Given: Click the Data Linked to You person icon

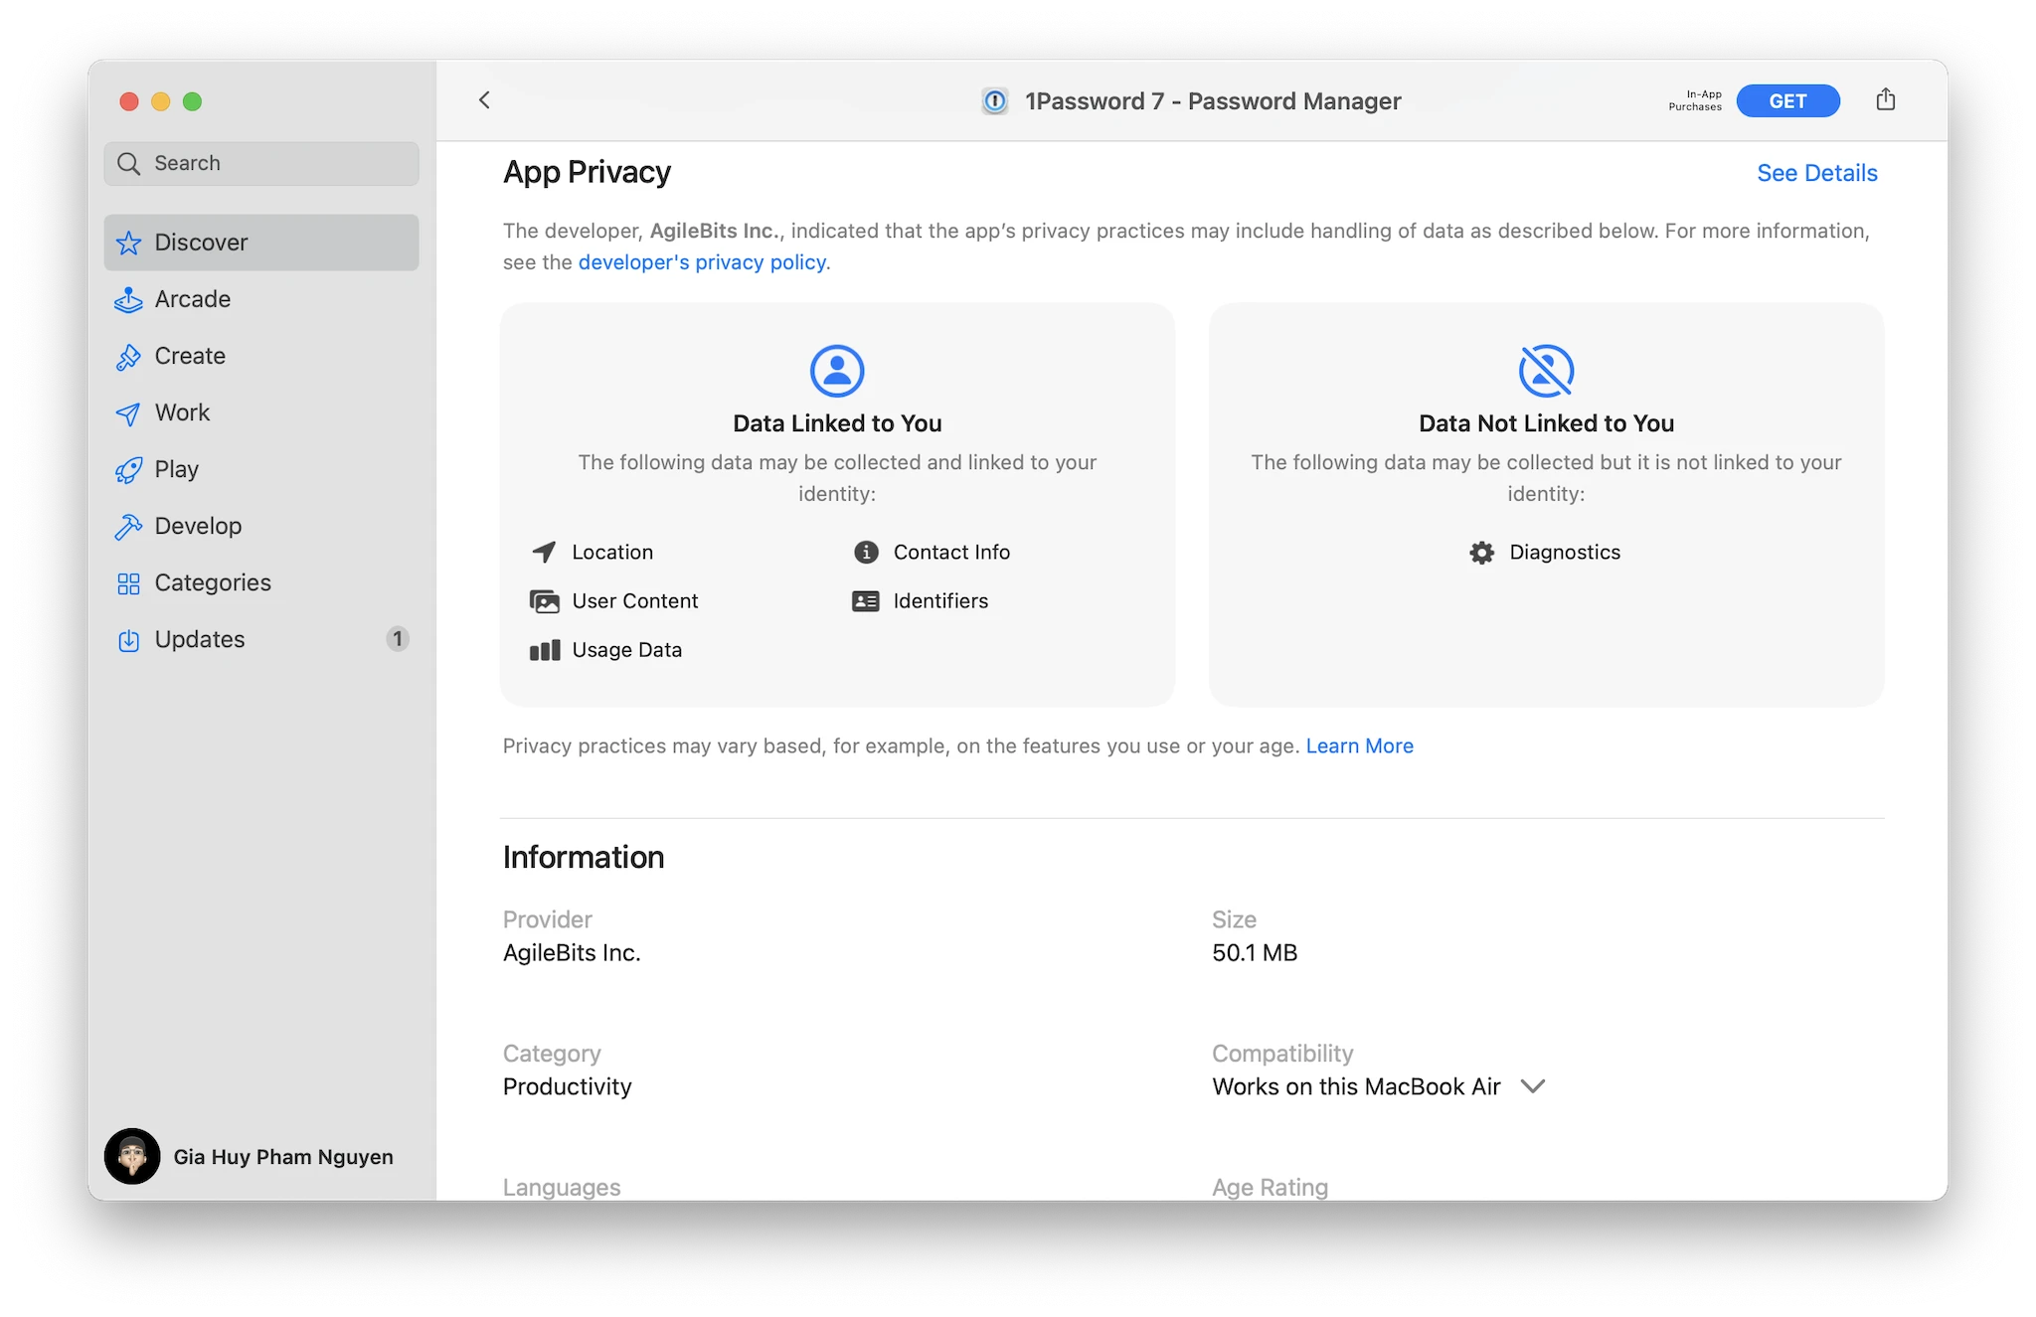Looking at the screenshot, I should (x=837, y=371).
